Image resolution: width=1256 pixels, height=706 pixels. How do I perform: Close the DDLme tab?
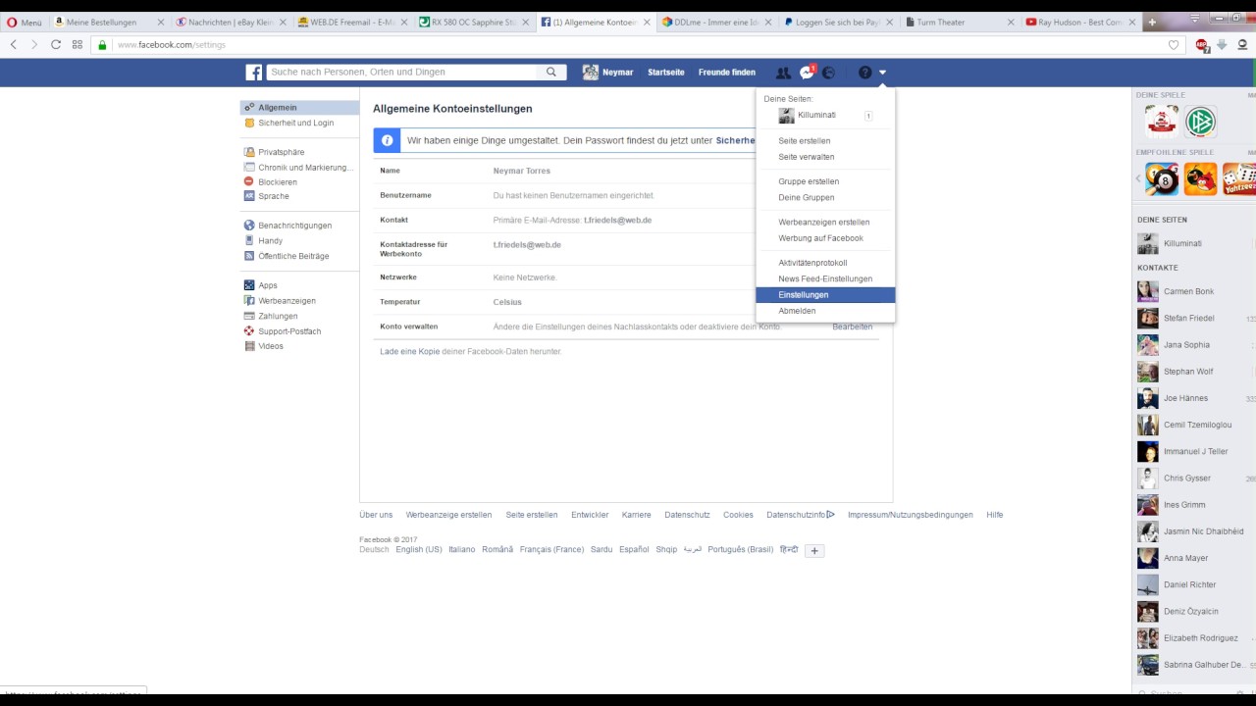767,22
